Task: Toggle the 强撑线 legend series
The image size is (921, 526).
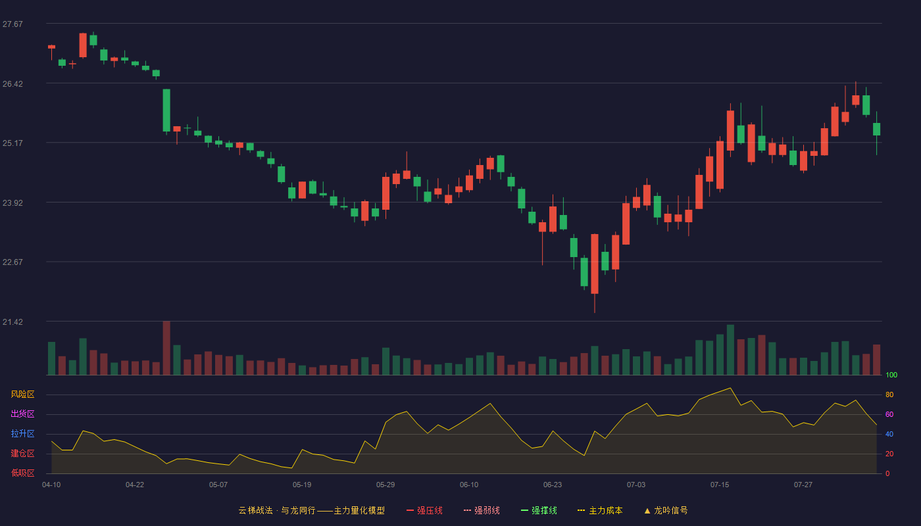Action: click(539, 510)
